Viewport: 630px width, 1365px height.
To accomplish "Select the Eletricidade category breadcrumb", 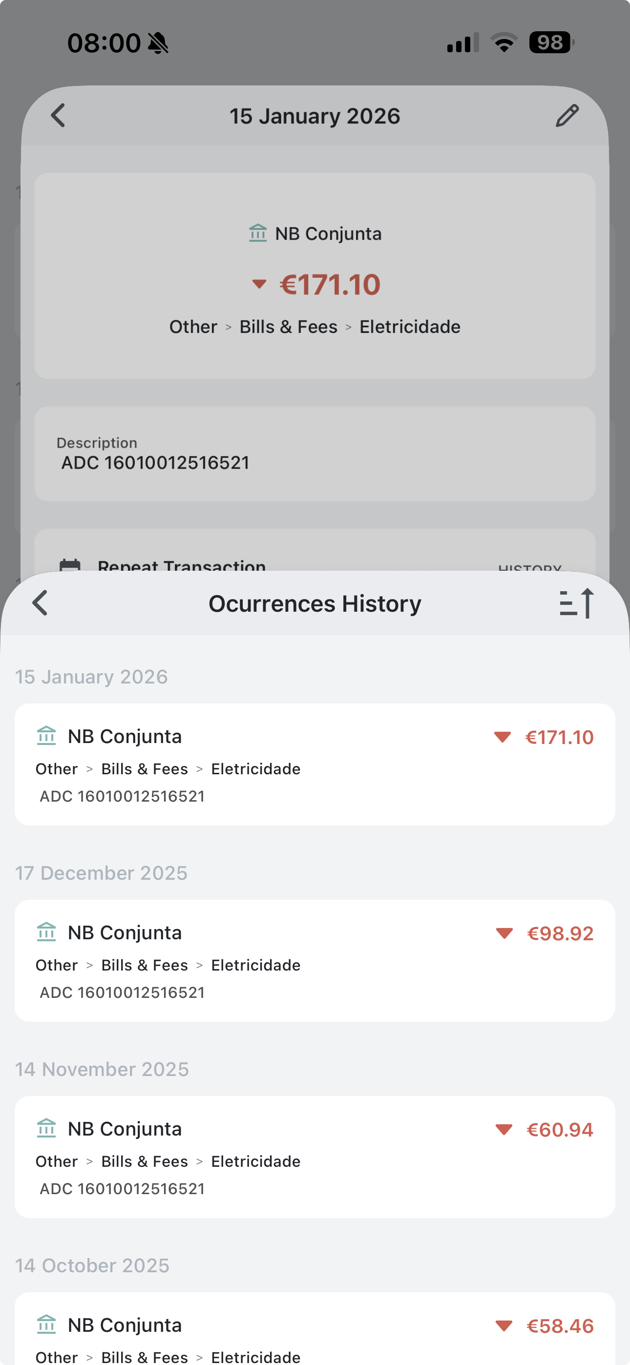I will tap(409, 327).
